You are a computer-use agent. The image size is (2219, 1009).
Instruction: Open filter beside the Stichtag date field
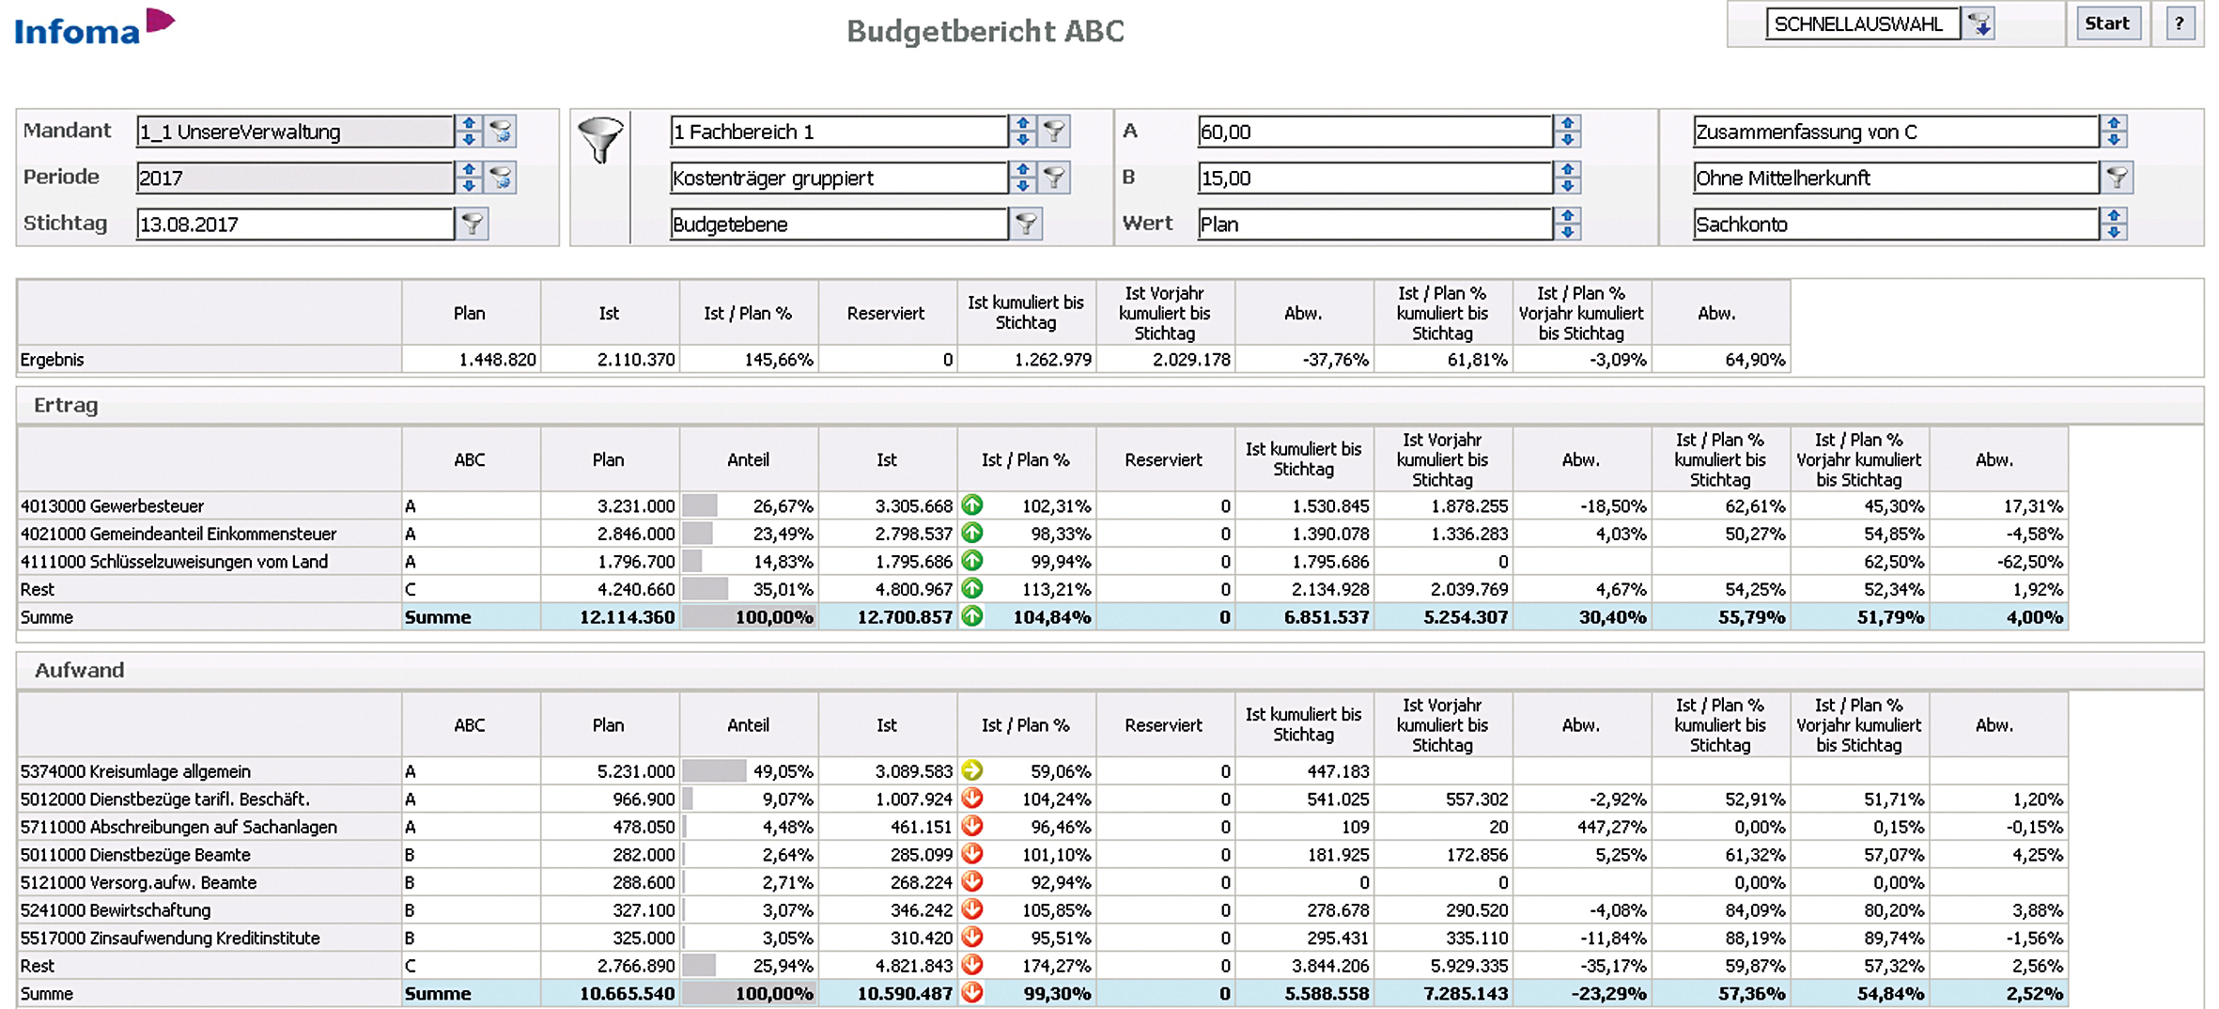[x=473, y=224]
